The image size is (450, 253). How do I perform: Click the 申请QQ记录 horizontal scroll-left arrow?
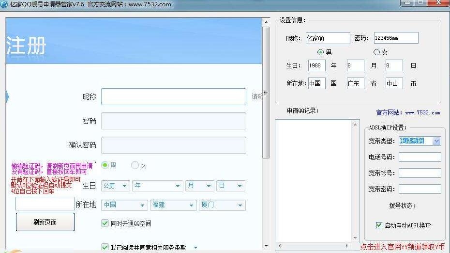click(280, 246)
